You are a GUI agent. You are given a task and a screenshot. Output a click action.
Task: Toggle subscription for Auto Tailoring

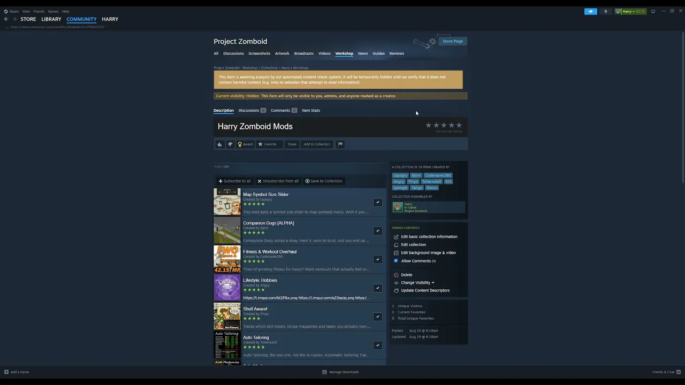pyautogui.click(x=377, y=345)
